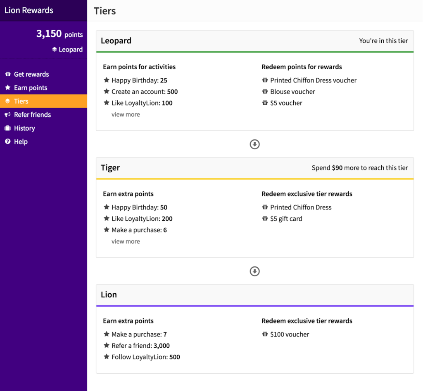Click the down-arrow circle below Leopard tier
The image size is (423, 391).
click(x=254, y=144)
